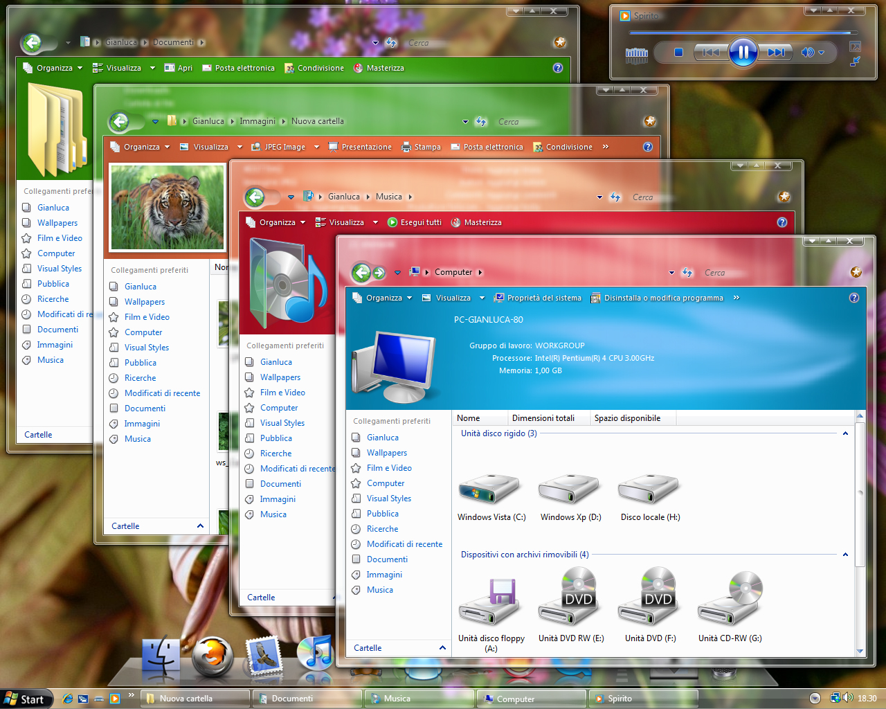The width and height of the screenshot is (886, 709).
Task: Open the recent pages arrow in the Computer window
Action: click(x=397, y=273)
